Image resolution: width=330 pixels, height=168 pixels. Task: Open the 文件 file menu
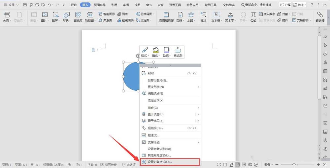(11, 5)
